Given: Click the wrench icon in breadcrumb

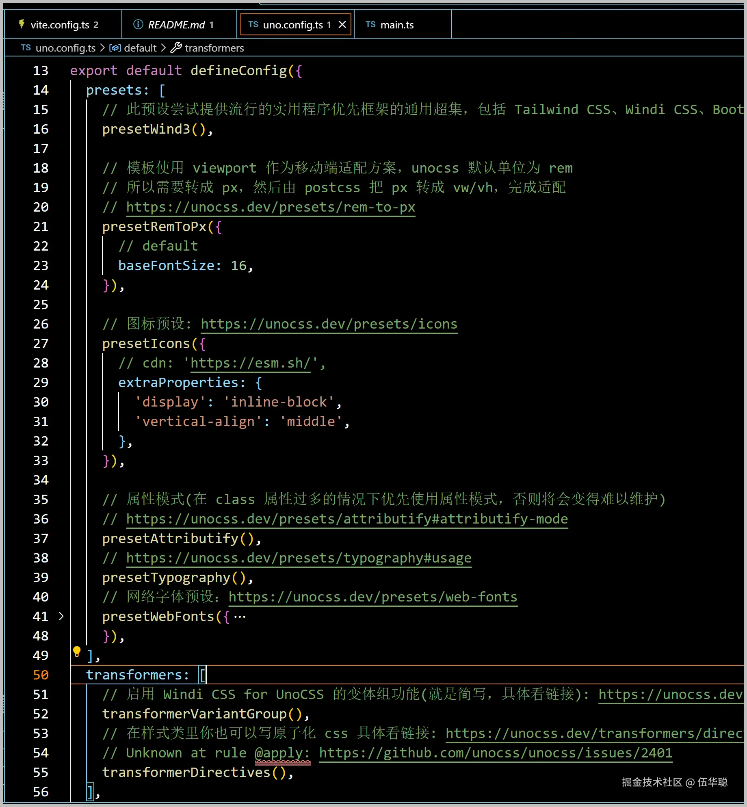Looking at the screenshot, I should tap(176, 48).
